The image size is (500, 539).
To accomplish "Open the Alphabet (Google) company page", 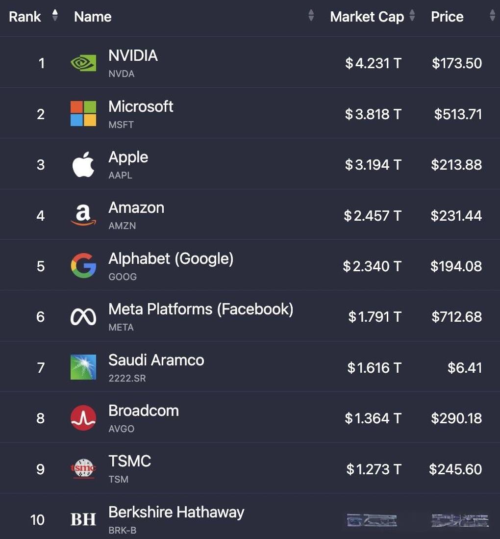I will point(171,258).
